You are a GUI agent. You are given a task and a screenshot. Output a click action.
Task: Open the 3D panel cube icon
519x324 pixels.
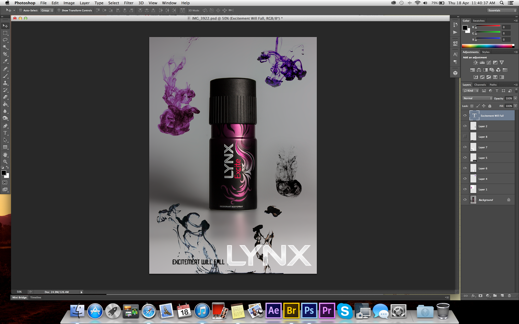click(455, 73)
